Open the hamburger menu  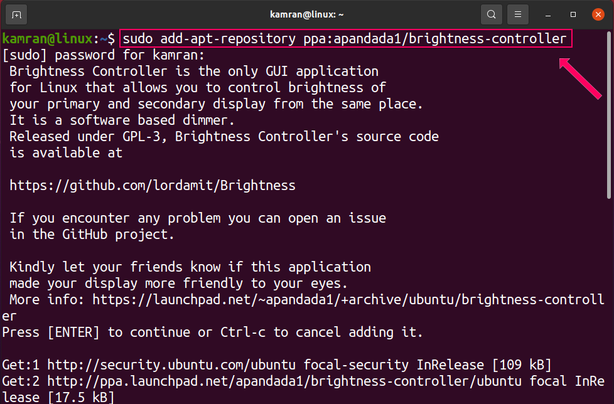(x=517, y=14)
